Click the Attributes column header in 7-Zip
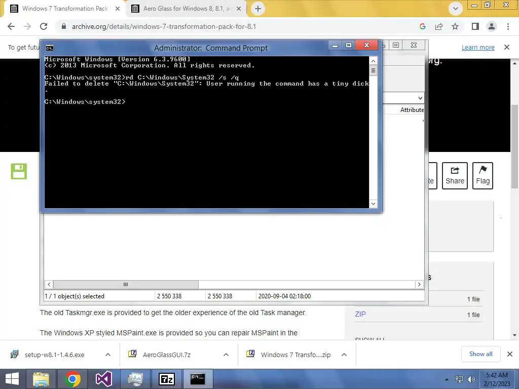This screenshot has width=519, height=389. (x=412, y=110)
